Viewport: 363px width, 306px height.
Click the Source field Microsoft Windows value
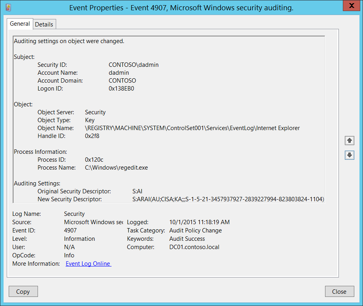[x=93, y=222]
